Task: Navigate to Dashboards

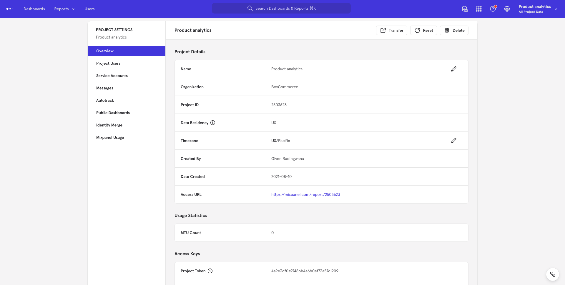Action: coord(34,9)
